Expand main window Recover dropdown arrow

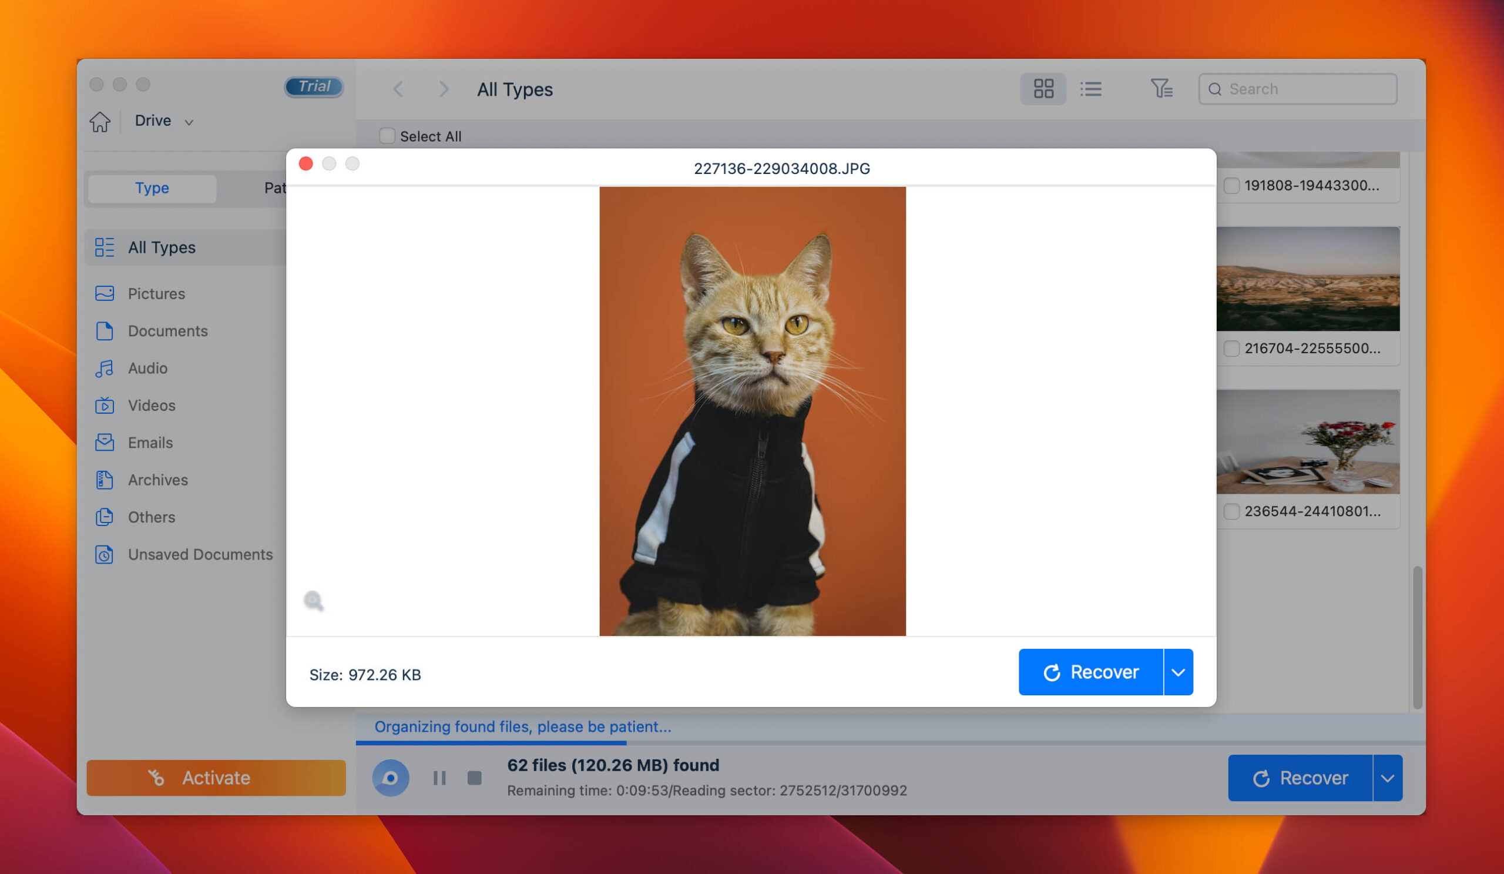tap(1388, 778)
